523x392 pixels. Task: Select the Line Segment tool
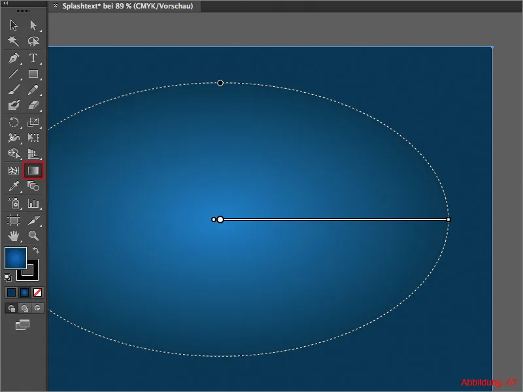[14, 74]
